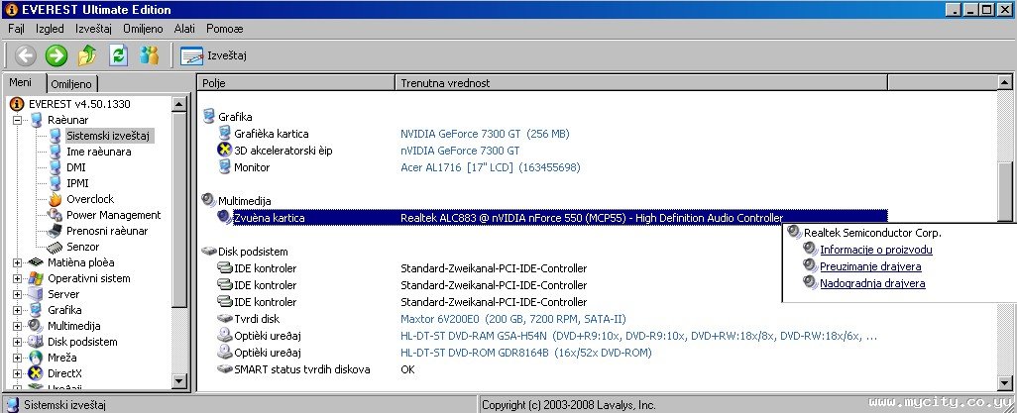Open the Pomoæ menu
This screenshot has height=413, width=1017.
pos(224,29)
